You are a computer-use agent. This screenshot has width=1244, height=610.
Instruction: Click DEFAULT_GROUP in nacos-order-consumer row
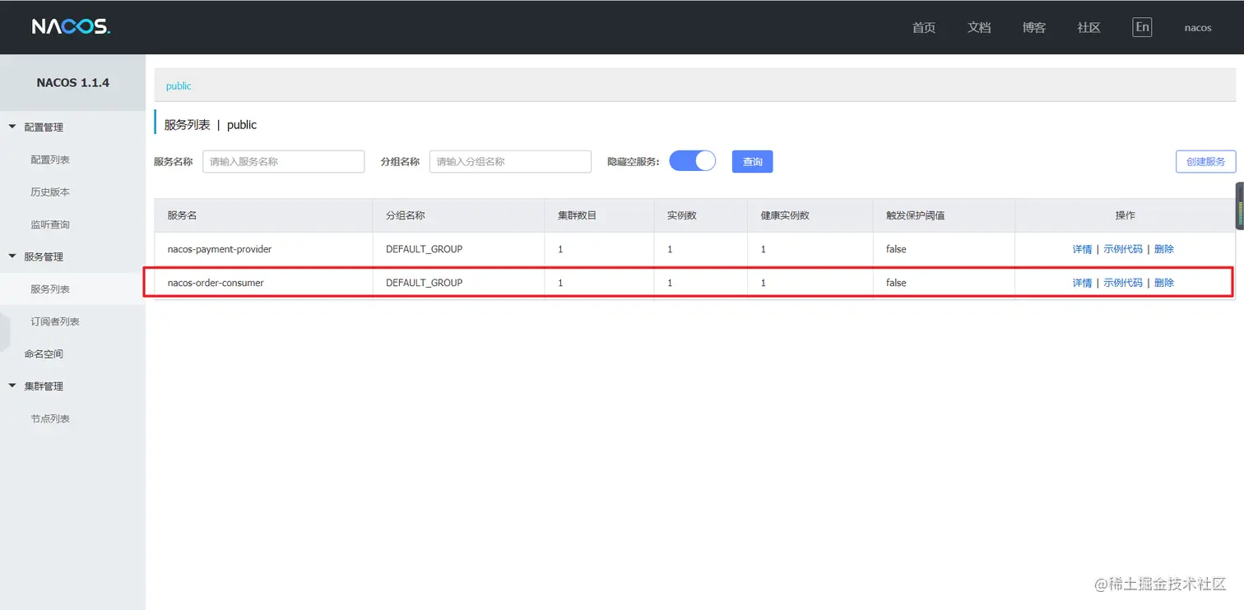pos(425,283)
